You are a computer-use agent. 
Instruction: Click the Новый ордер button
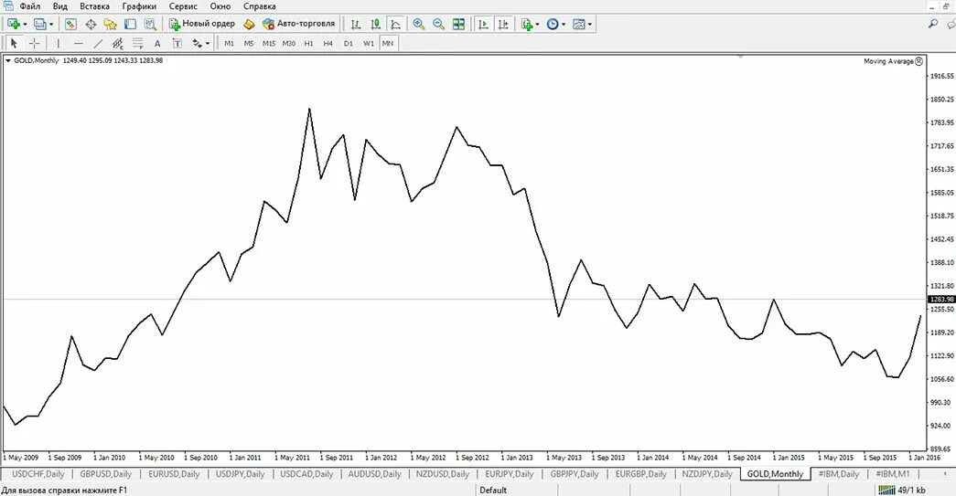[202, 24]
